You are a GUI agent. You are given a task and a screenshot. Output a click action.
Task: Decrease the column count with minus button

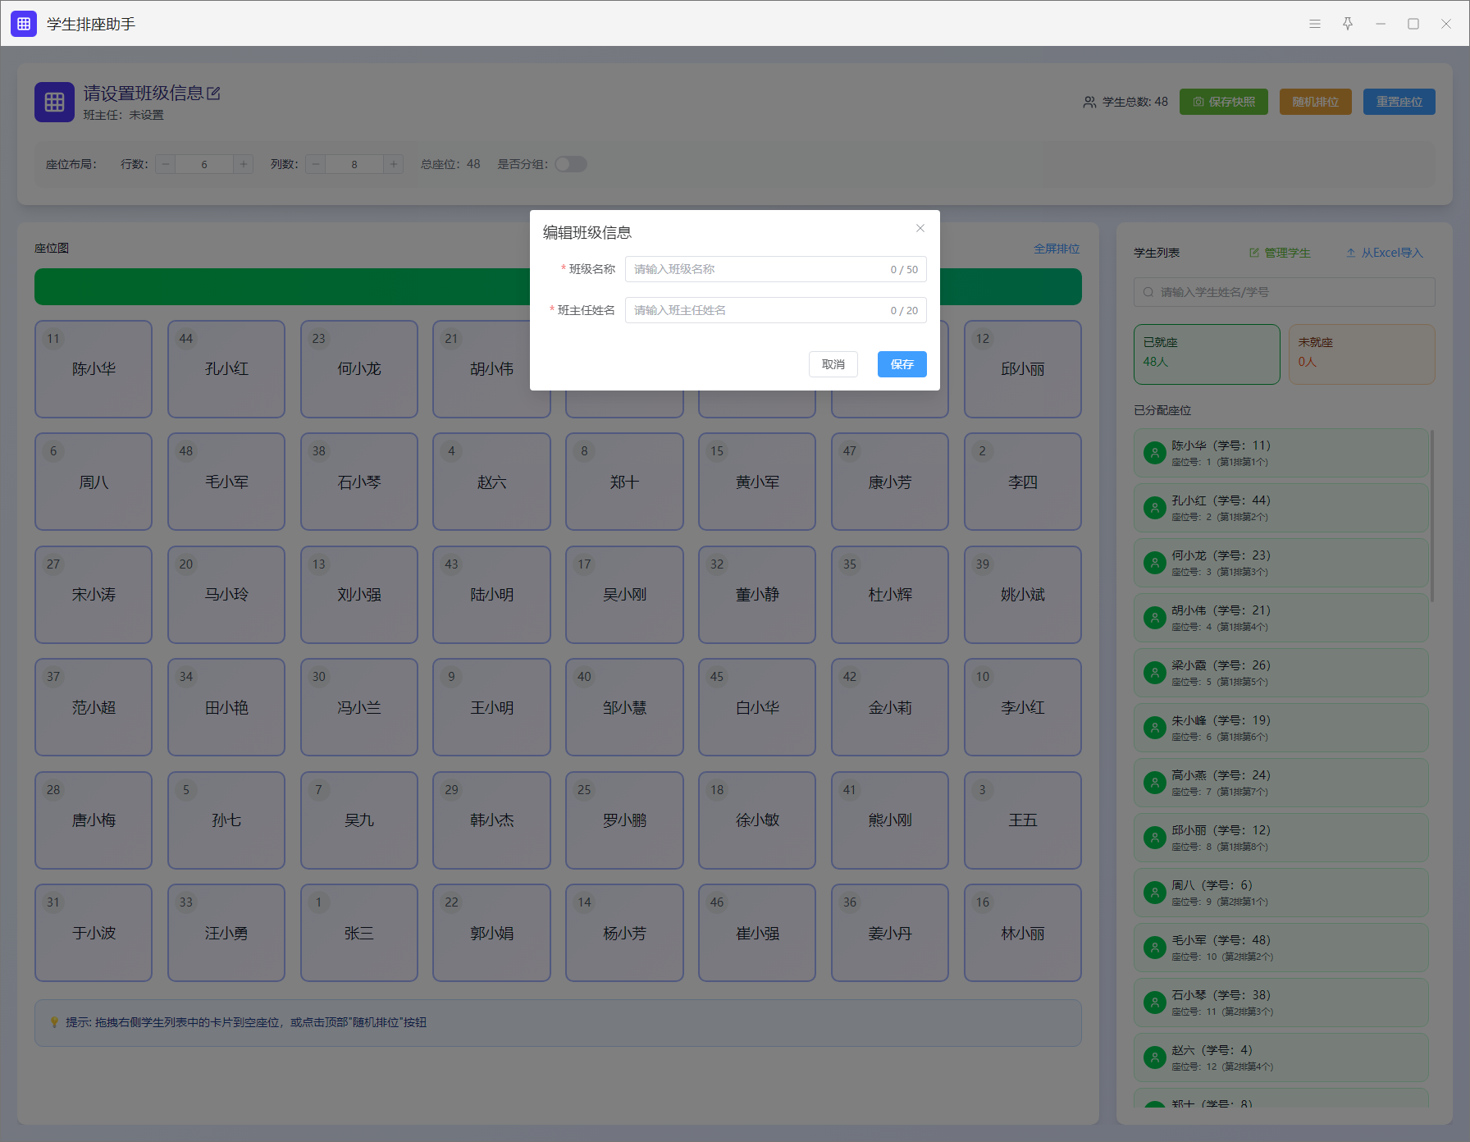pyautogui.click(x=316, y=164)
